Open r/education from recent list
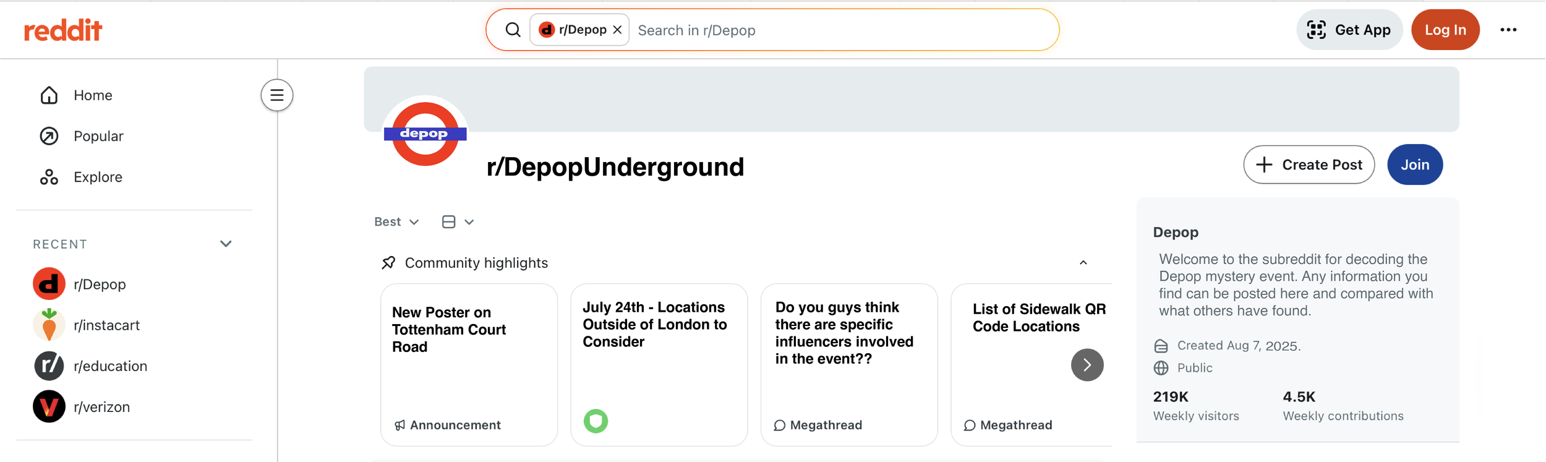Screen dimensions: 1546x462 click(110, 366)
